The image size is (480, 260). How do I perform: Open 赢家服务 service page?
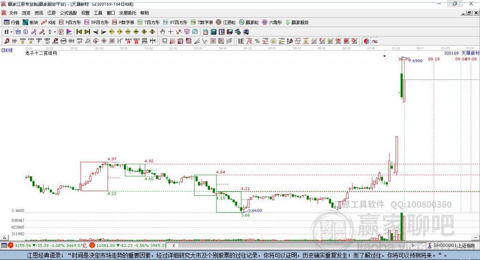click(x=297, y=23)
